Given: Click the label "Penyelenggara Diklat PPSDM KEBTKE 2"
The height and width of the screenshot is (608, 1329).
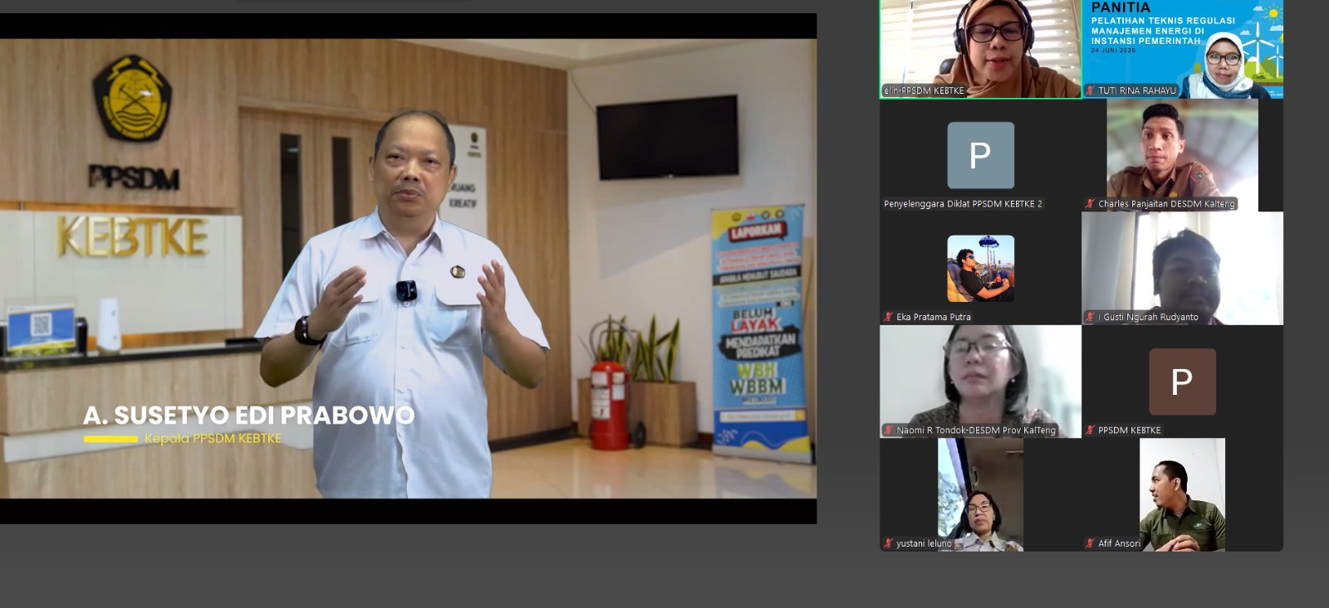Looking at the screenshot, I should 963,203.
